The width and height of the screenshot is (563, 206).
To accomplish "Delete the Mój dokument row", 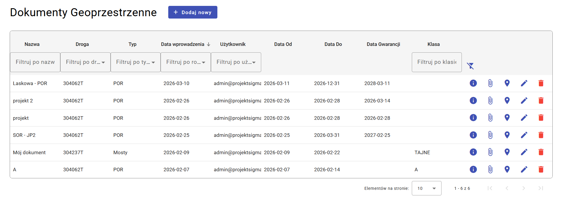I will (541, 152).
